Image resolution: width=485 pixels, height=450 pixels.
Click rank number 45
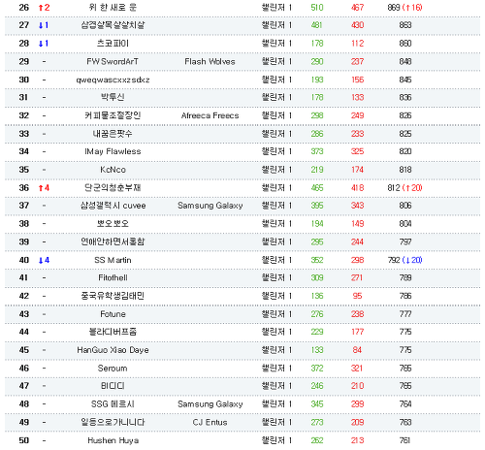[x=24, y=350]
